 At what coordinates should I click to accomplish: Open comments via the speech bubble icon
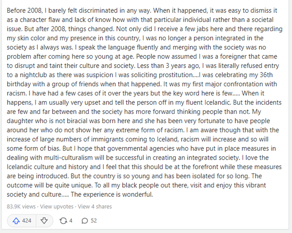85,221
